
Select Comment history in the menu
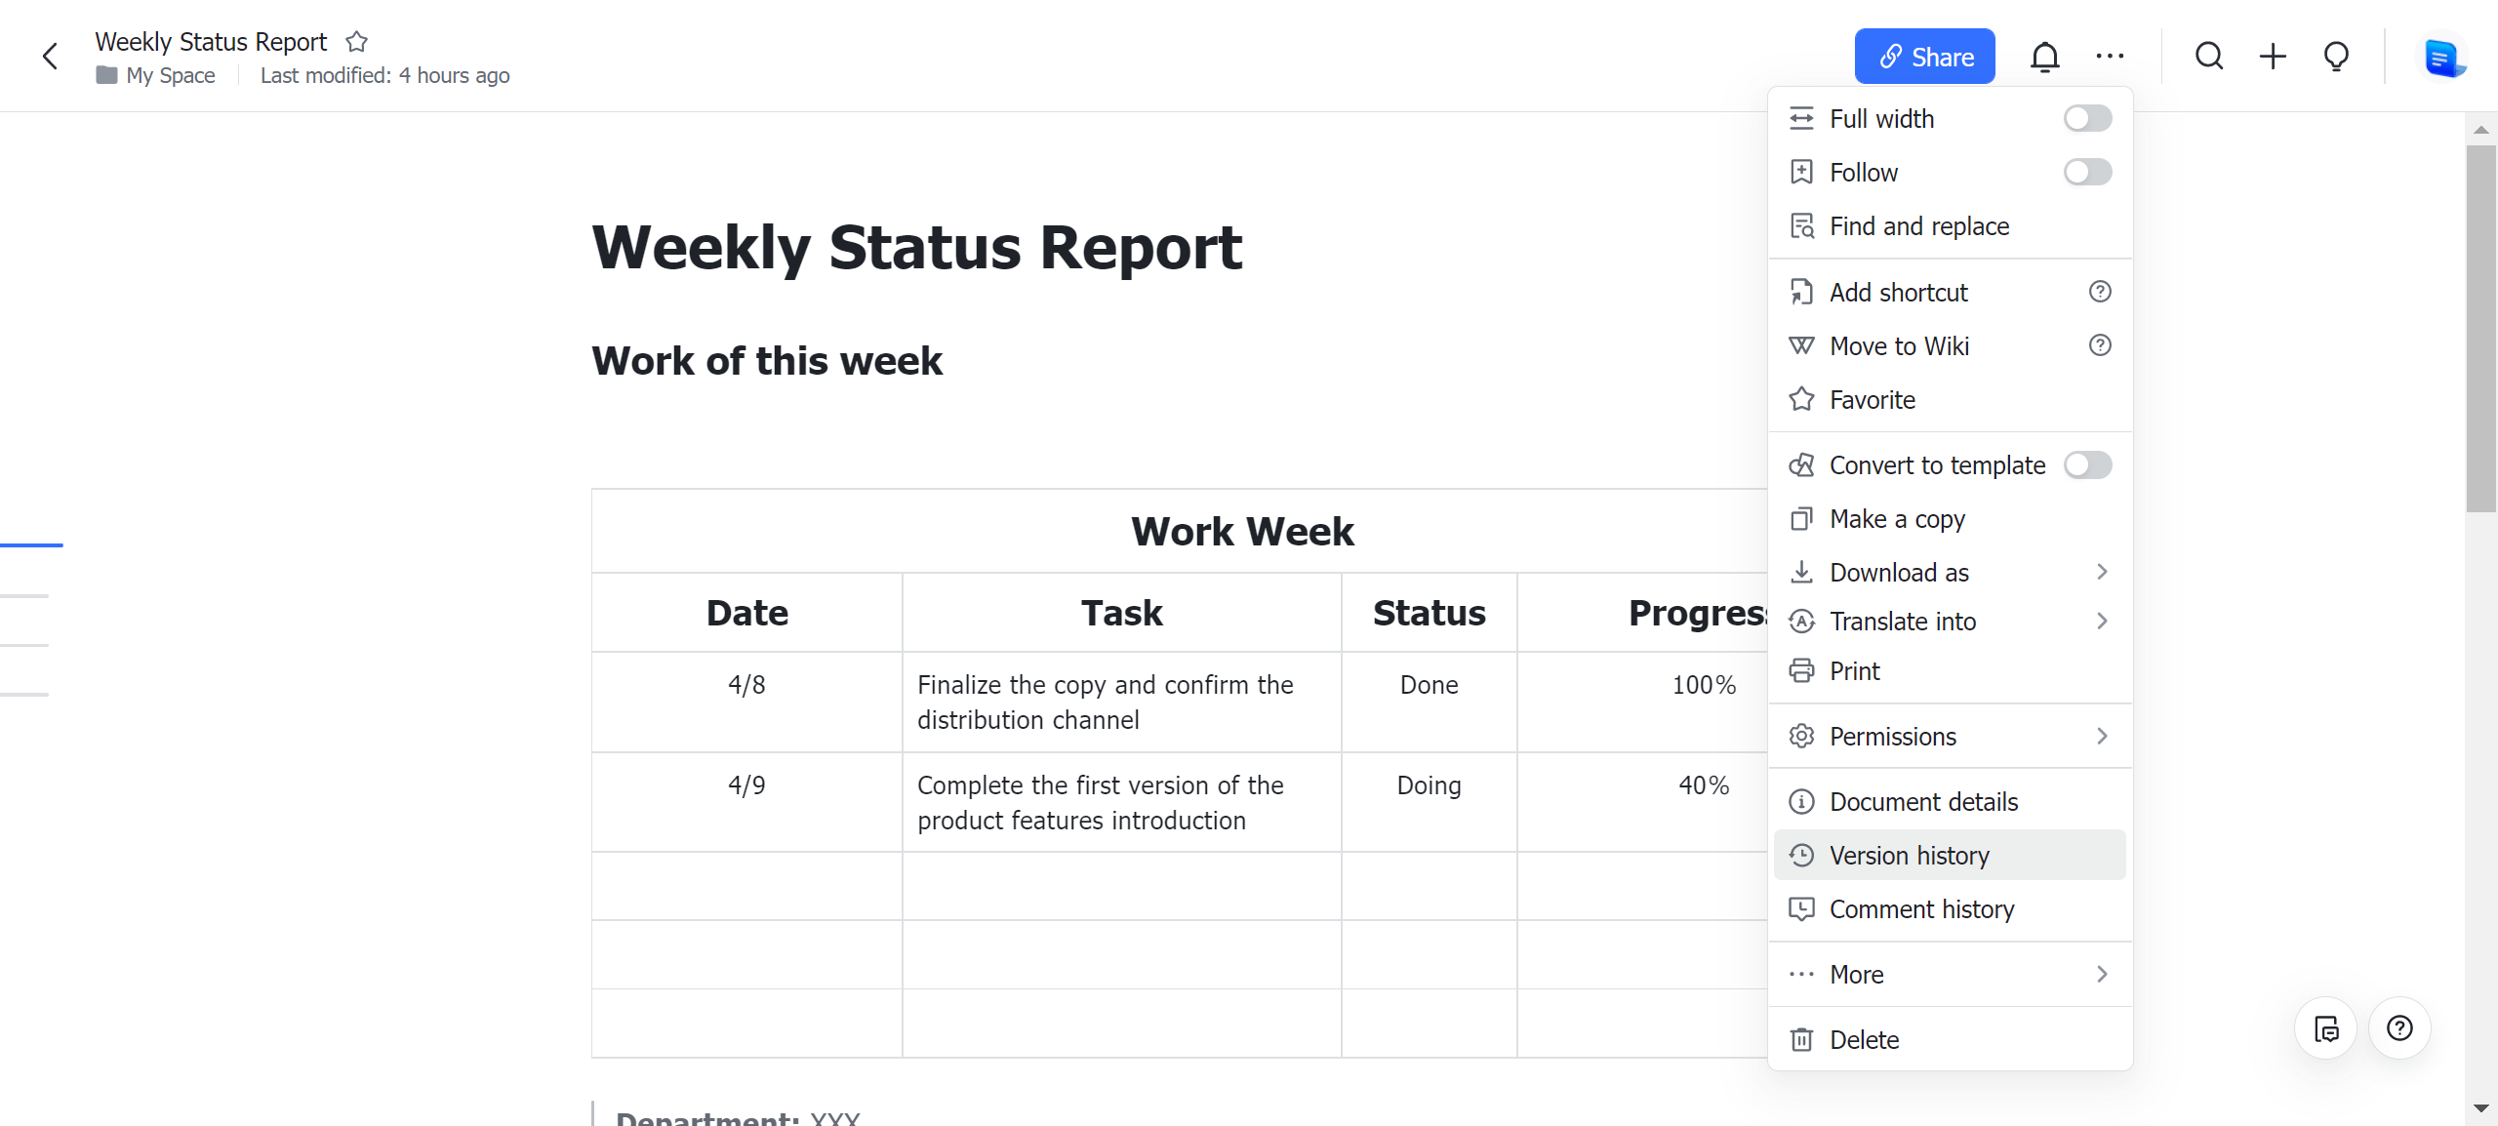pyautogui.click(x=1921, y=908)
